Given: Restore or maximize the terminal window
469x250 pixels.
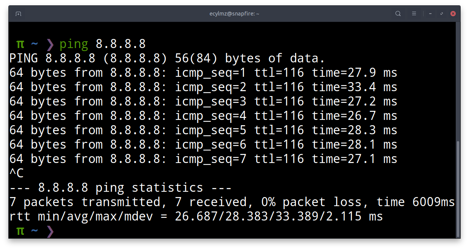Looking at the screenshot, I should pyautogui.click(x=442, y=14).
